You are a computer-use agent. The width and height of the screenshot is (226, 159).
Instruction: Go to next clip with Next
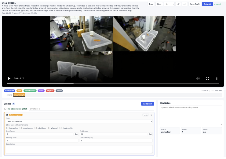coord(159,4)
